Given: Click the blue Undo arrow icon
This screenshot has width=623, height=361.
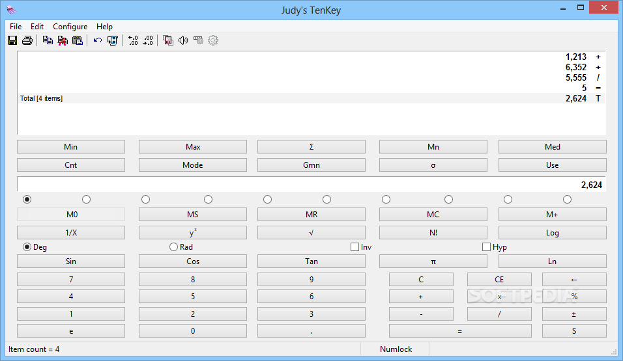Looking at the screenshot, I should tap(98, 40).
